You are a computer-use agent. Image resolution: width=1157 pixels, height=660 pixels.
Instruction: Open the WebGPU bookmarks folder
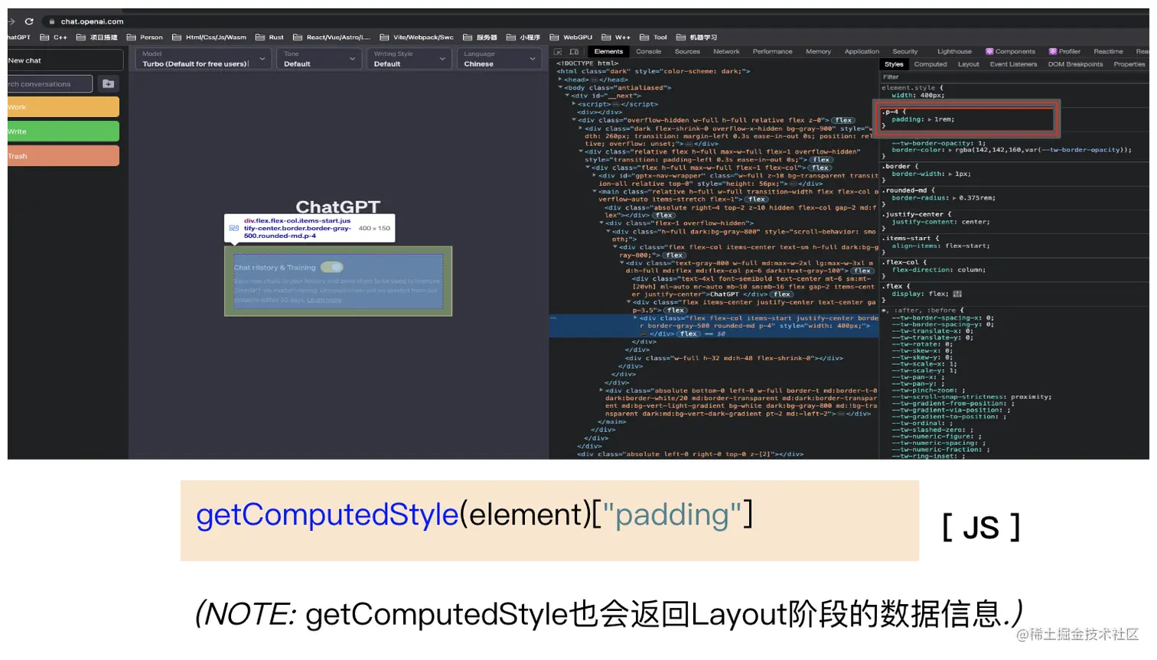coord(571,37)
